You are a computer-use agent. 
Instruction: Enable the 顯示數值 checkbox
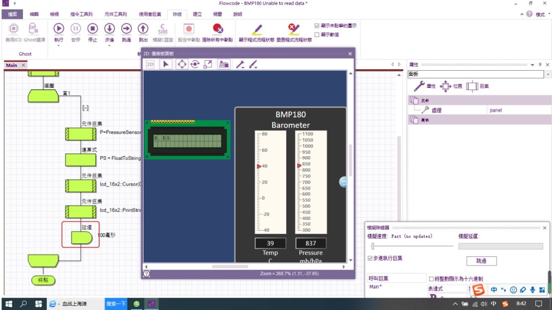pyautogui.click(x=317, y=34)
